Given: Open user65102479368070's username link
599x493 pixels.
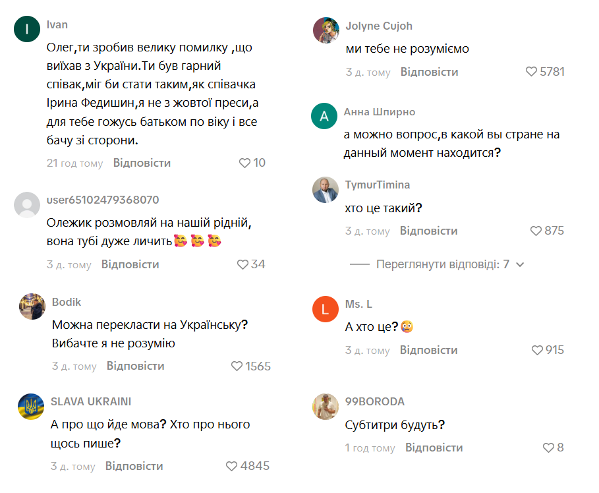Looking at the screenshot, I should pyautogui.click(x=103, y=200).
